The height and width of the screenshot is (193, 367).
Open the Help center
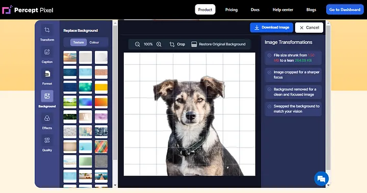[283, 10]
